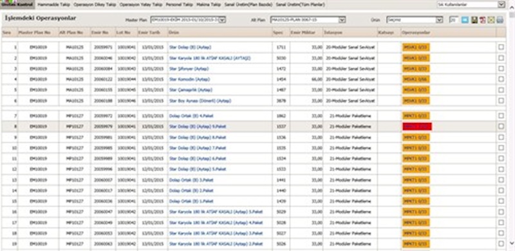The height and width of the screenshot is (251, 515).
Task: Click the orange operation badge in row 7
Action: click(x=416, y=116)
